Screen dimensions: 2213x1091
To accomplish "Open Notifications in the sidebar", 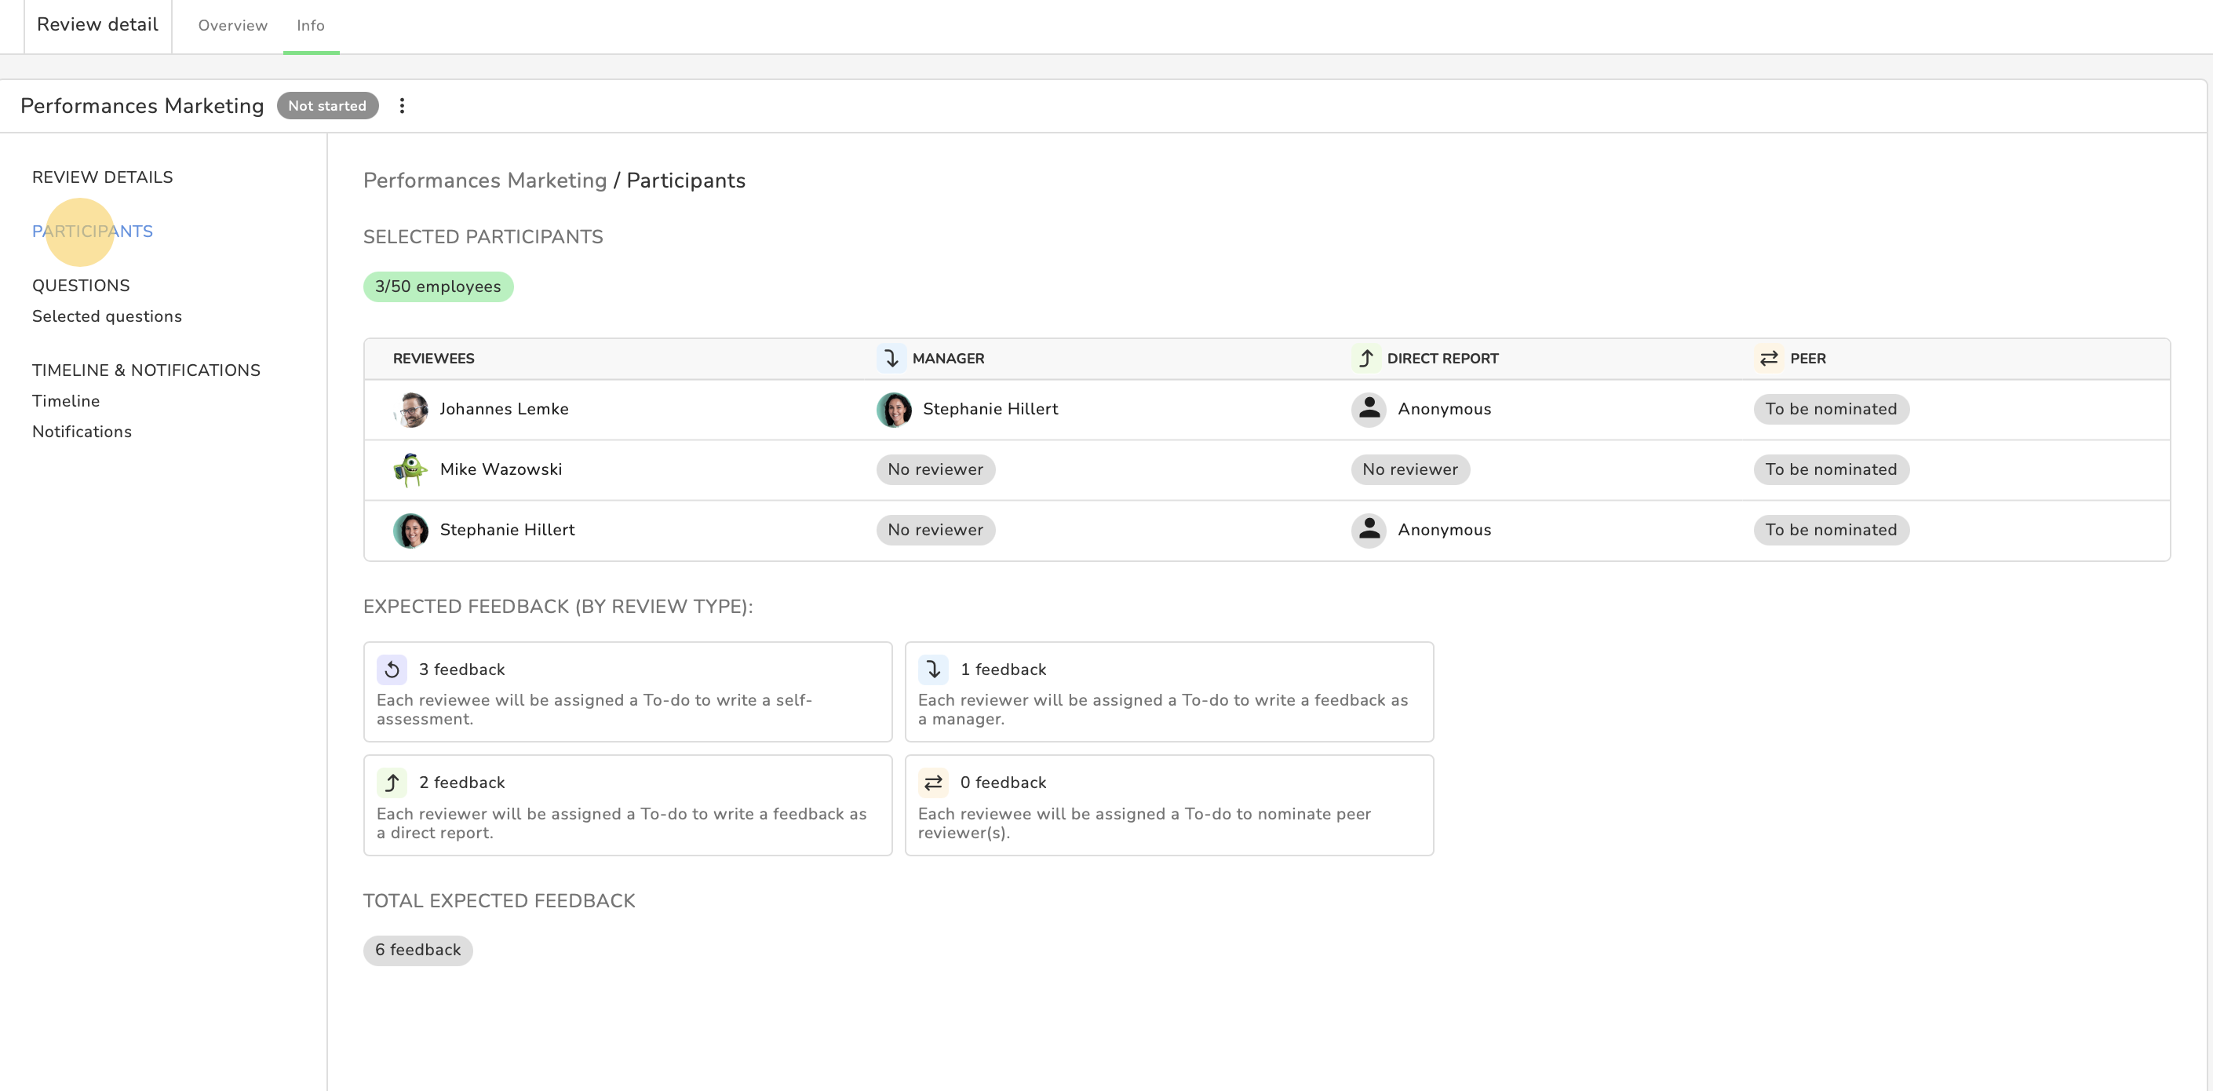I will tap(82, 432).
